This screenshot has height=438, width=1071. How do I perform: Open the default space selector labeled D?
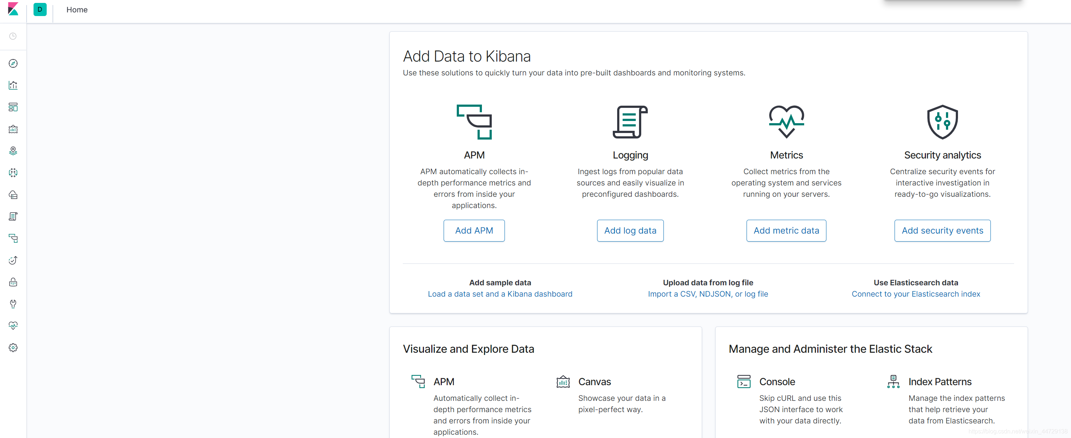(x=40, y=9)
